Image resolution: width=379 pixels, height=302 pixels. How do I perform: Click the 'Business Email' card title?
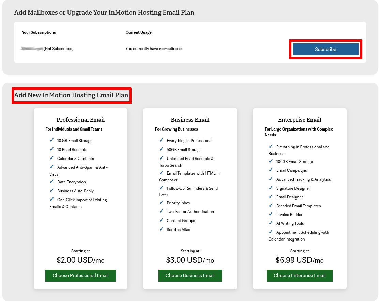[190, 120]
